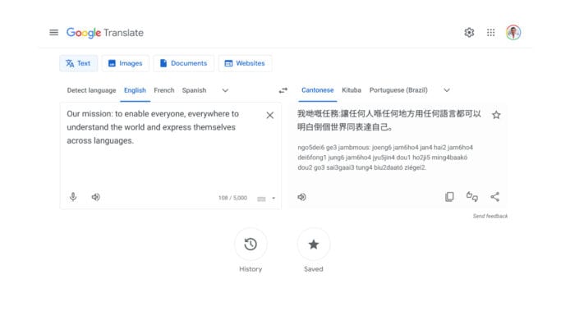The width and height of the screenshot is (570, 320).
Task: Select Detect language as source
Action: click(92, 90)
